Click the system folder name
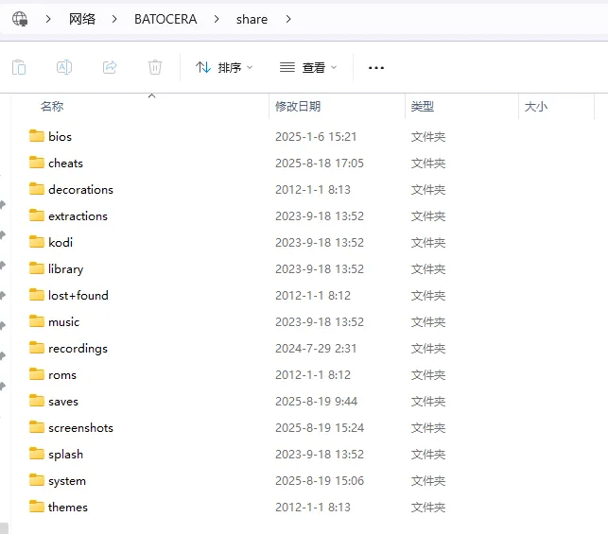The image size is (608, 534). click(67, 481)
